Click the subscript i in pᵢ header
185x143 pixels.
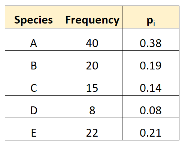tap(154, 23)
